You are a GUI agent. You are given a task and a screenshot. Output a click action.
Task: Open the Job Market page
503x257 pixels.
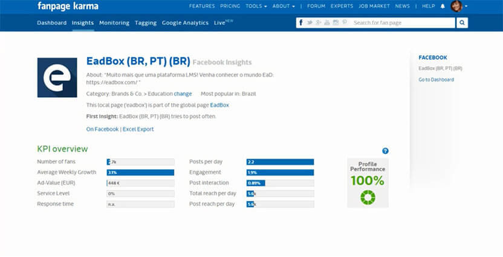[374, 6]
